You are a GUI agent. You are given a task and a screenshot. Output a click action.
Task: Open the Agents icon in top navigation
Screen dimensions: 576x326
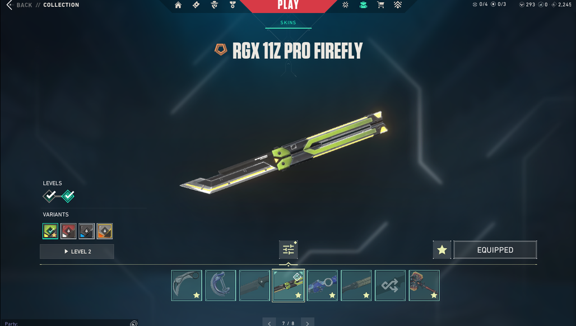tap(215, 5)
